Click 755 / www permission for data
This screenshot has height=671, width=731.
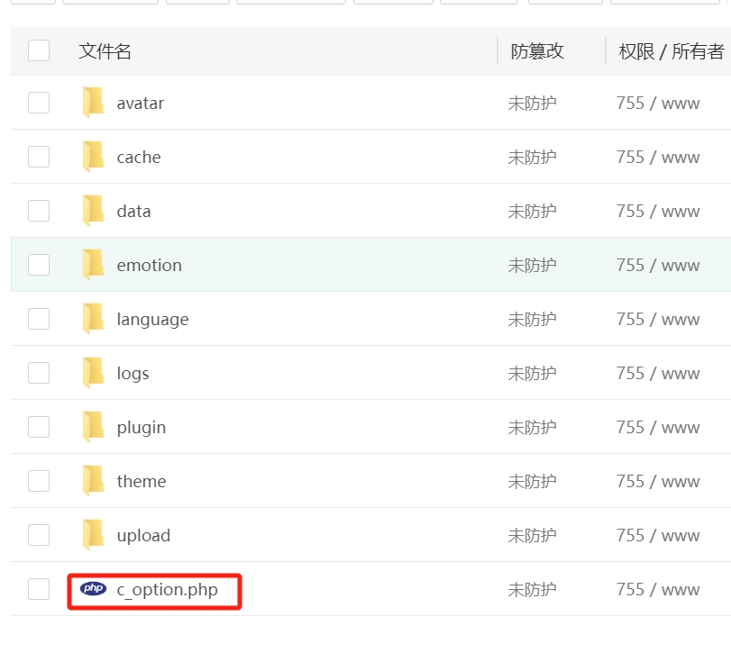pyautogui.click(x=658, y=212)
